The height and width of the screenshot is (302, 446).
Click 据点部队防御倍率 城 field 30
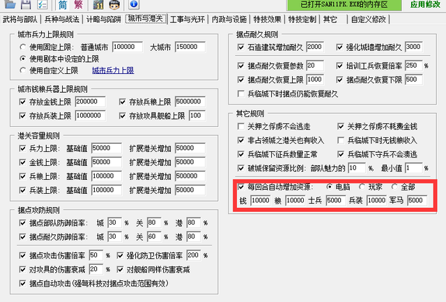[114, 222]
